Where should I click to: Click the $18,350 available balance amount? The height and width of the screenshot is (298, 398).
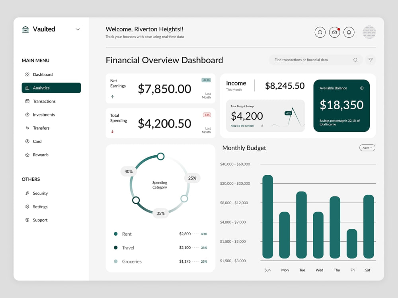[x=341, y=105]
